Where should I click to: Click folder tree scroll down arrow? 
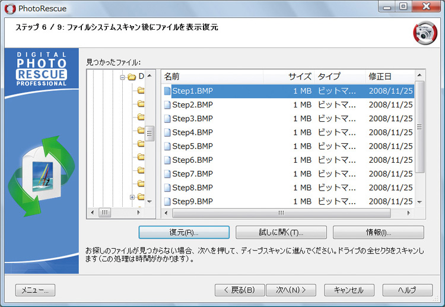(x=150, y=202)
